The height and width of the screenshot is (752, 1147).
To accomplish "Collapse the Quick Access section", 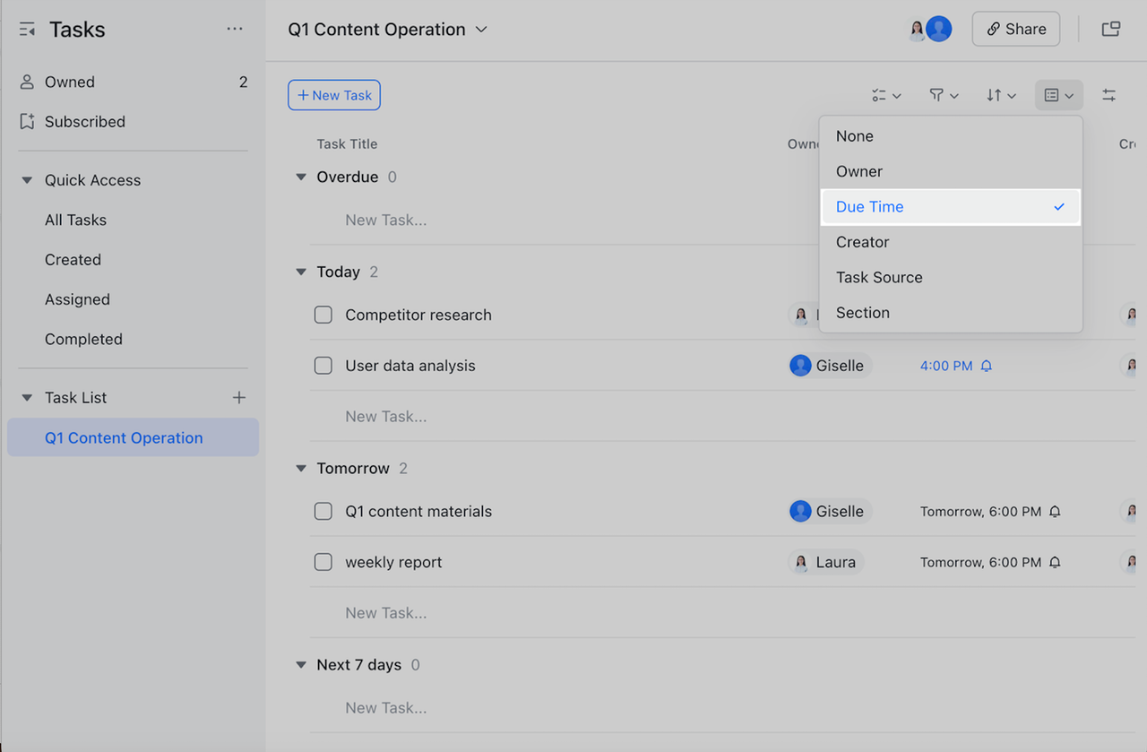I will pyautogui.click(x=27, y=180).
